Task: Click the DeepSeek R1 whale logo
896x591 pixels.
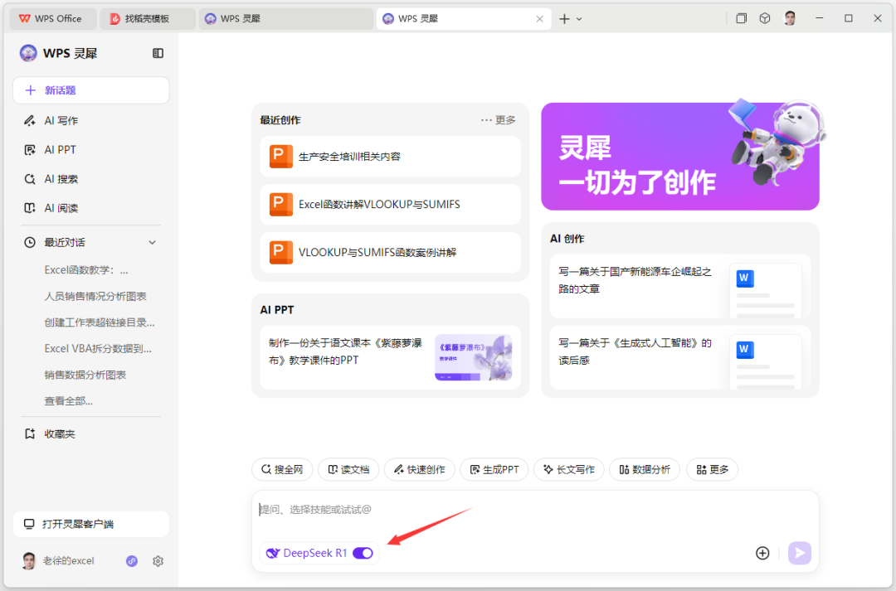Action: (x=273, y=553)
